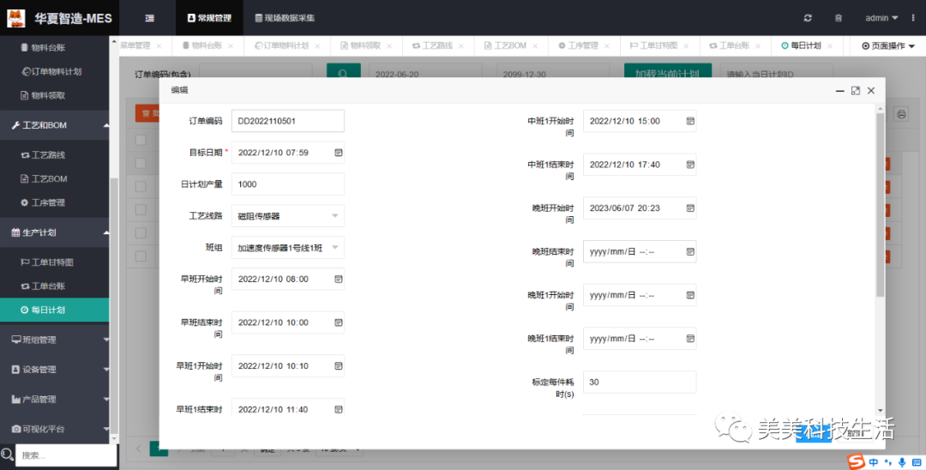Toggle the header select-all checkbox in background table
This screenshot has width=926, height=470.
tap(141, 140)
